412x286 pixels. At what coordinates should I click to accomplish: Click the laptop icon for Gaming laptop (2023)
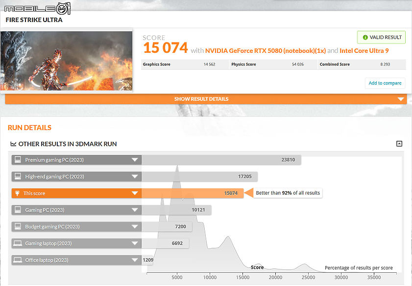point(18,243)
